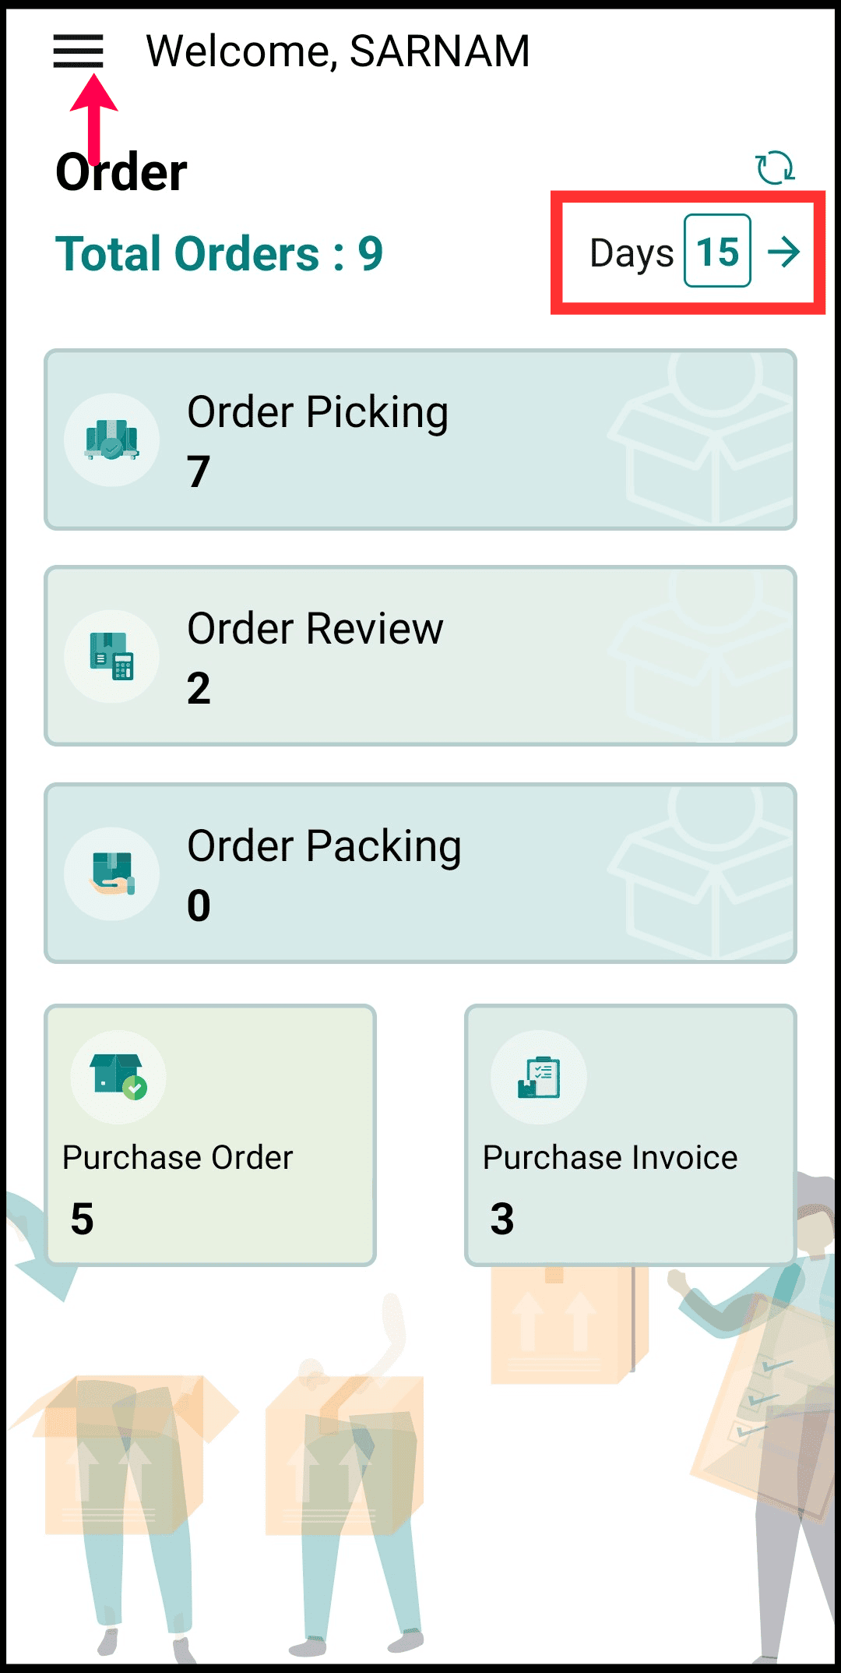Image resolution: width=841 pixels, height=1673 pixels.
Task: Tap the Purchase Invoice clipboard icon
Action: click(539, 1077)
